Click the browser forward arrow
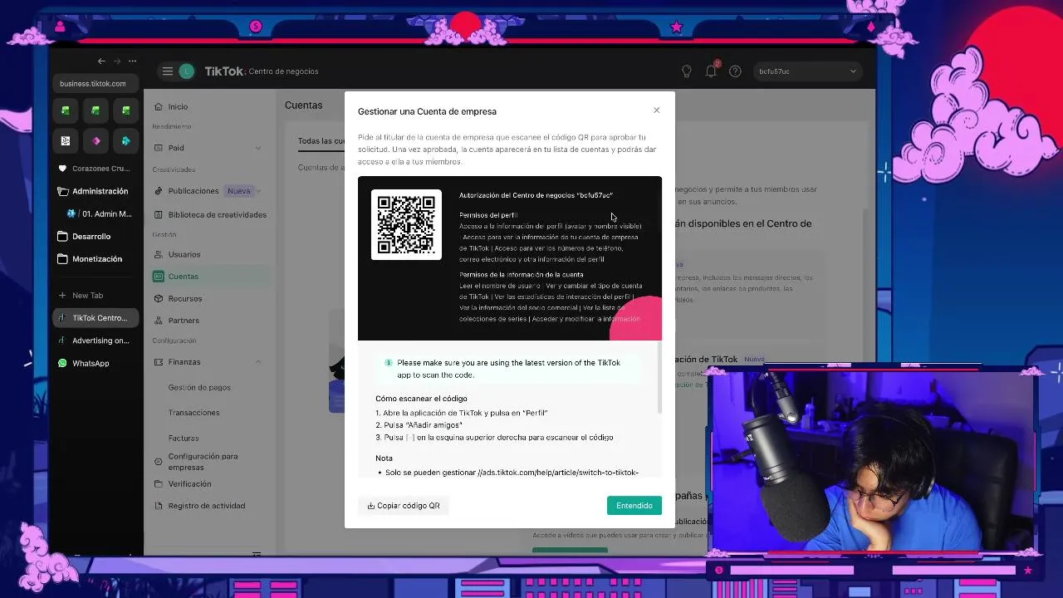 (x=117, y=61)
